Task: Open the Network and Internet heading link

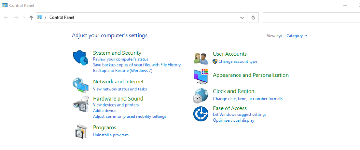Action: pyautogui.click(x=118, y=82)
